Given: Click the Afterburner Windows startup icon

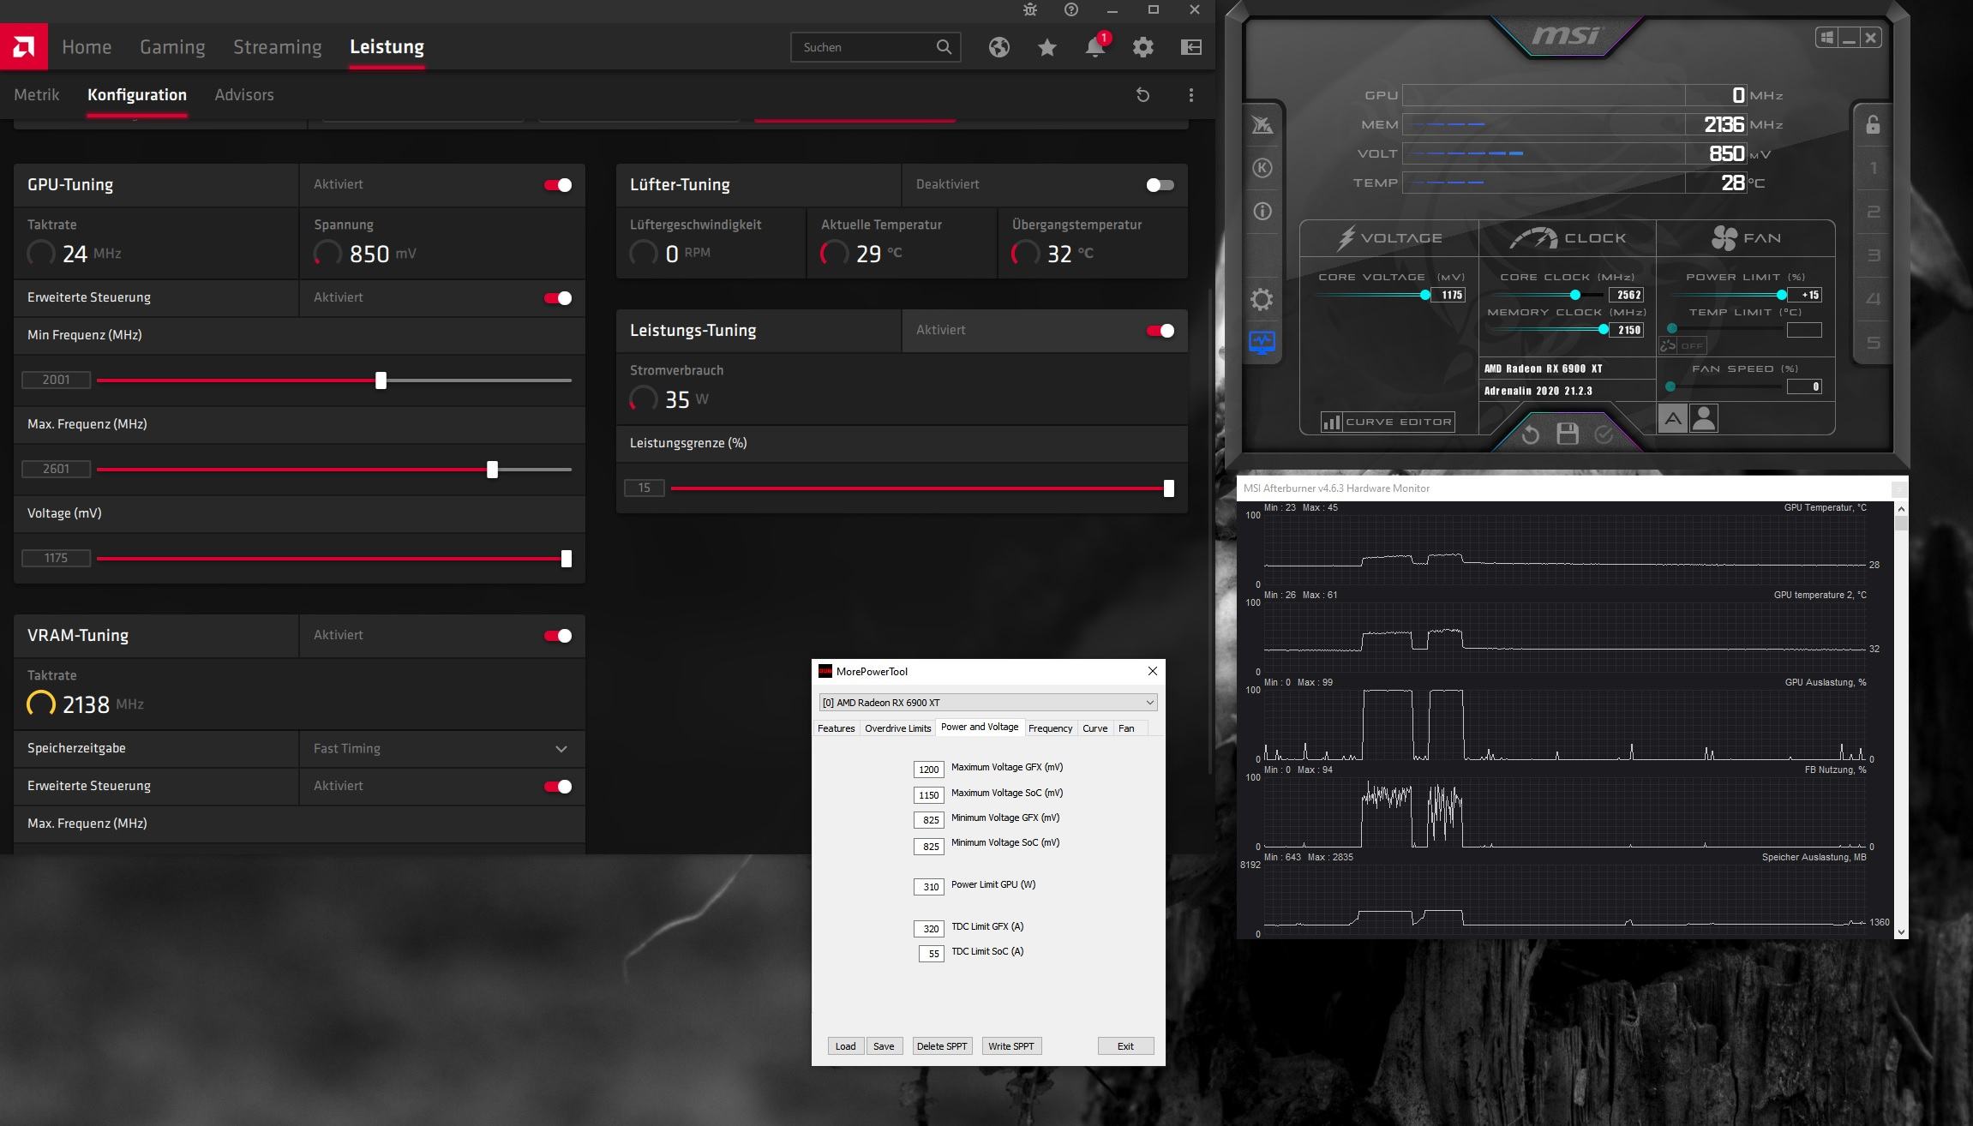Looking at the screenshot, I should 1826,38.
